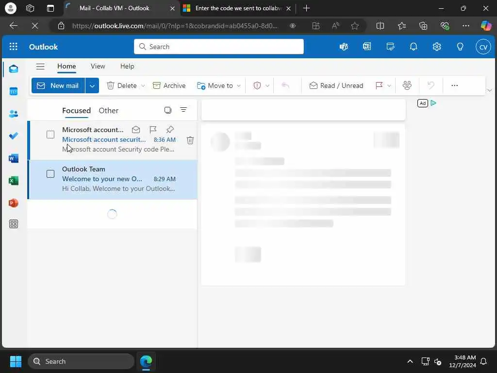Open the Microsoft account security email

[x=113, y=140]
